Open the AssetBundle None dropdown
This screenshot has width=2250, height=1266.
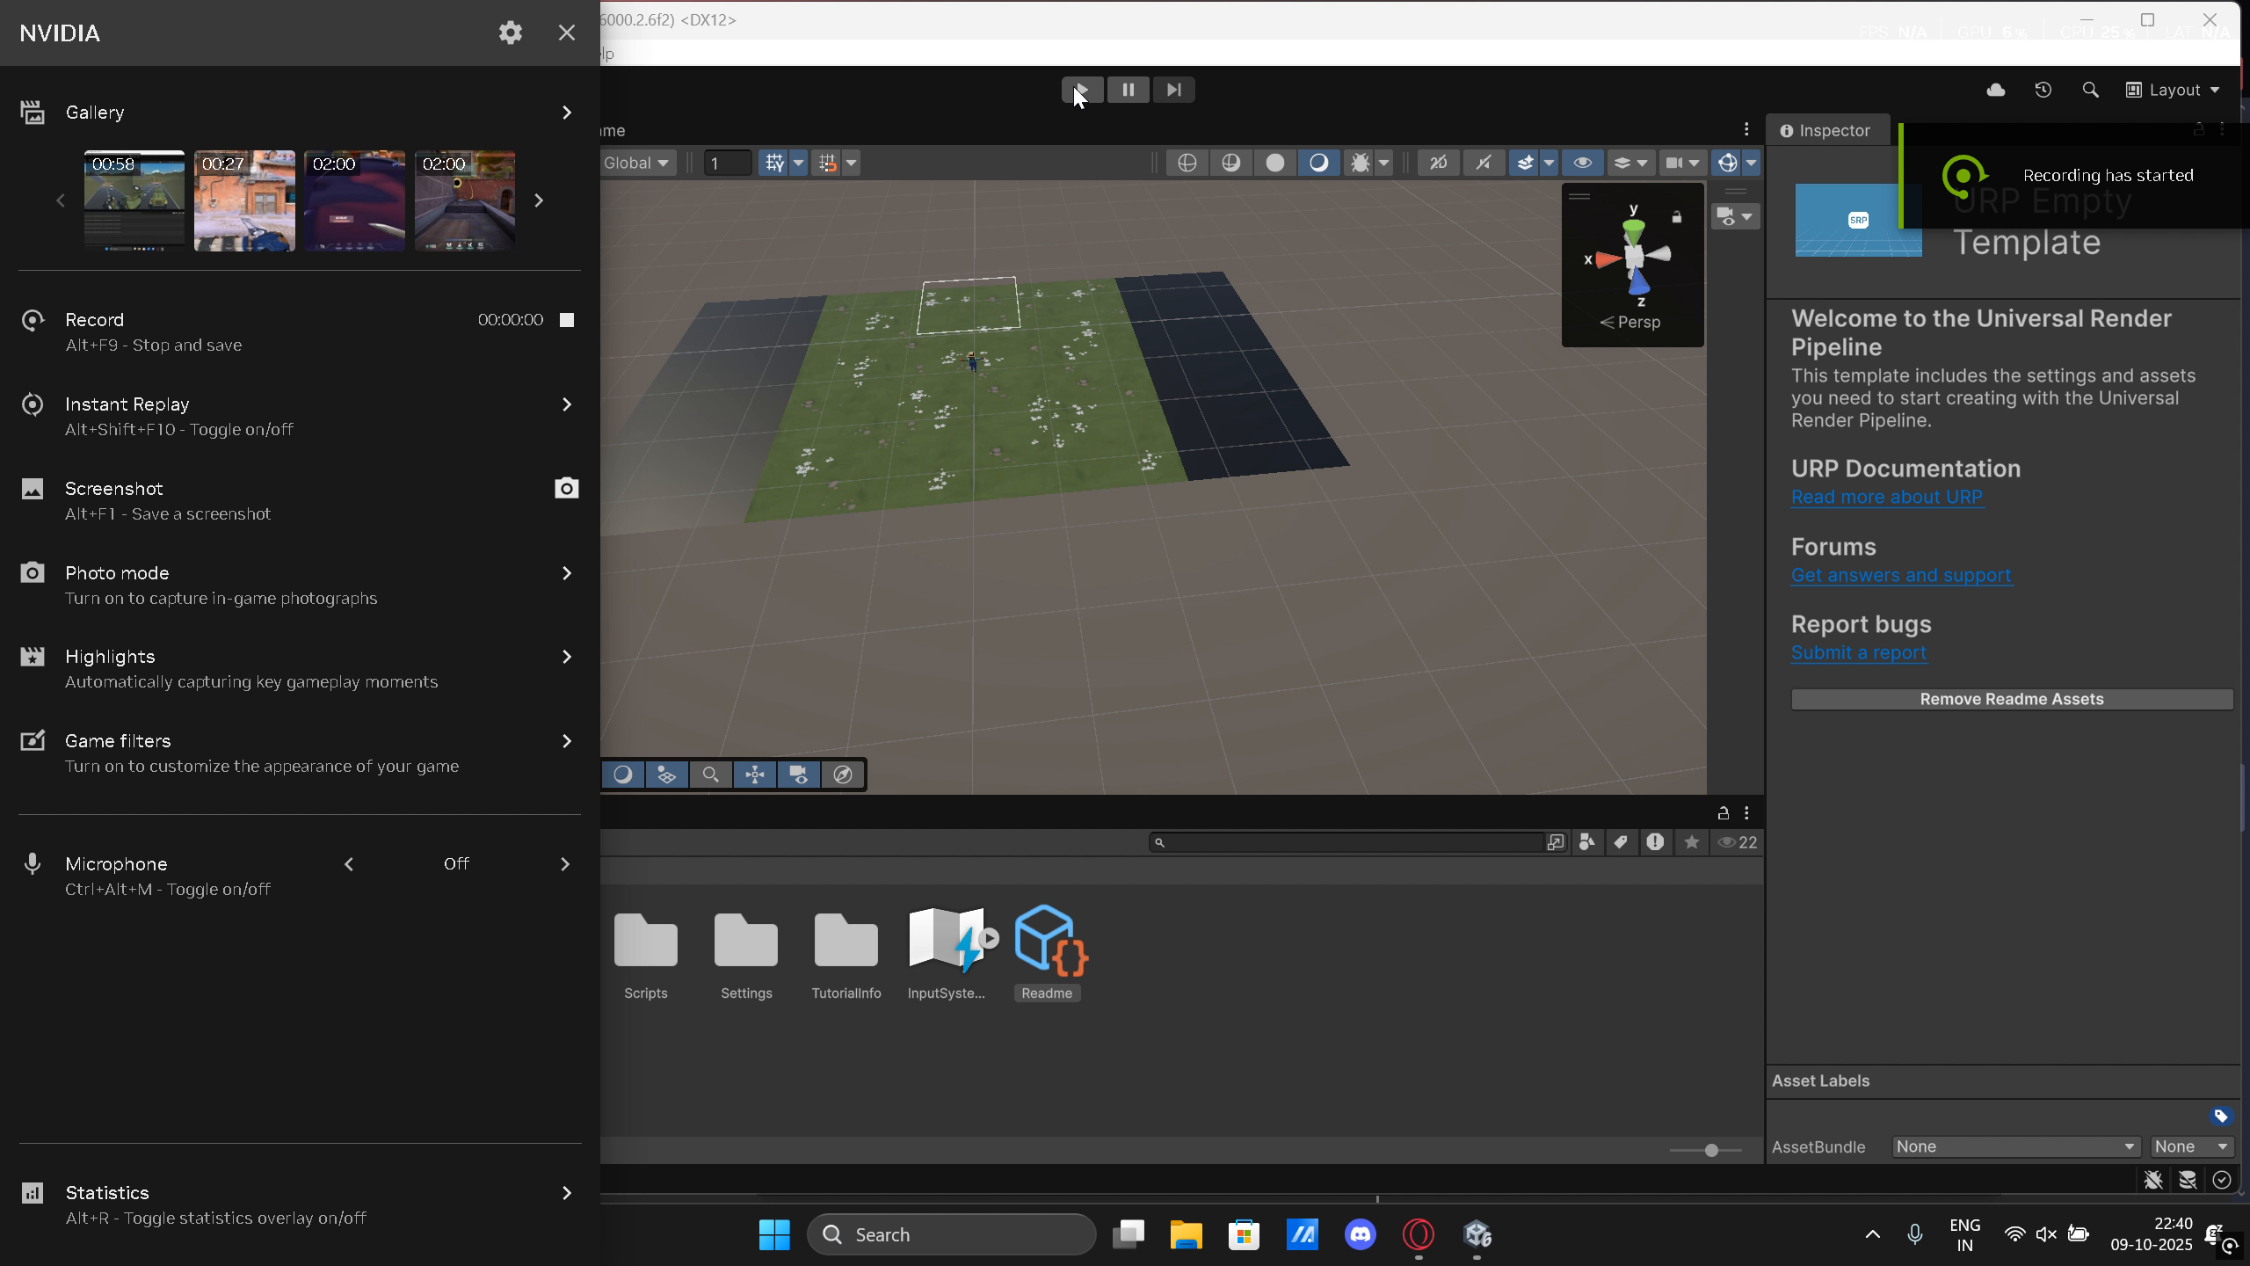(2015, 1146)
